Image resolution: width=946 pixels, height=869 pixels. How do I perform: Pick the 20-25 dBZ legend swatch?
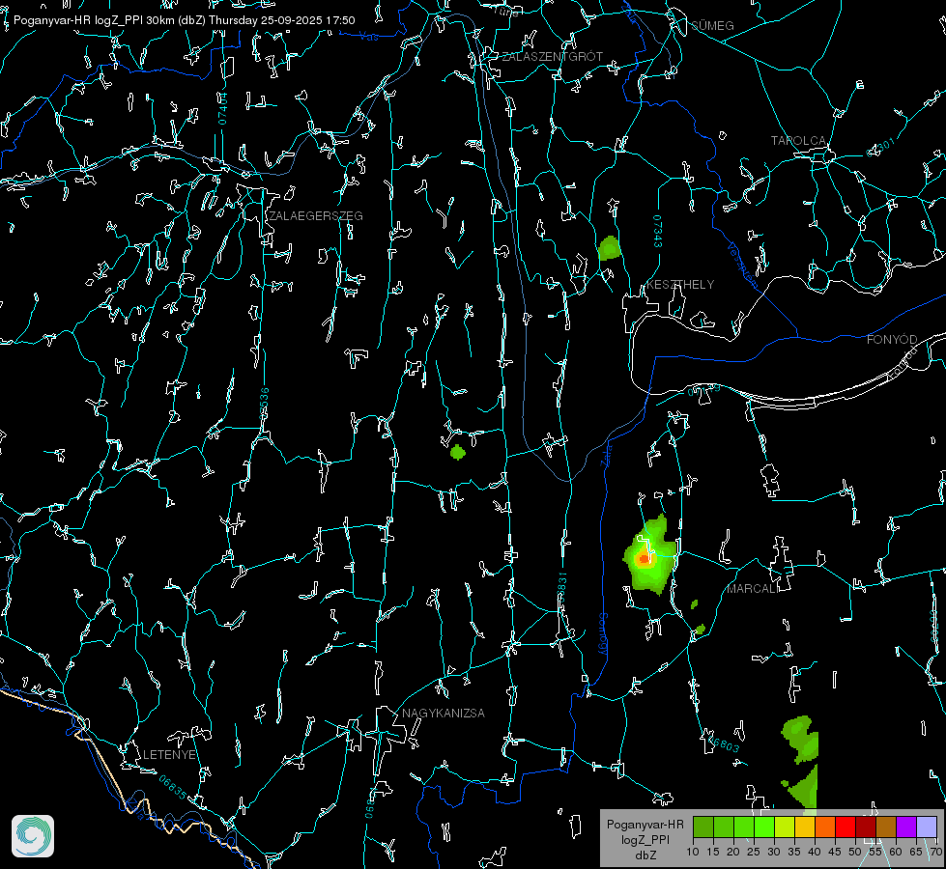pos(744,827)
